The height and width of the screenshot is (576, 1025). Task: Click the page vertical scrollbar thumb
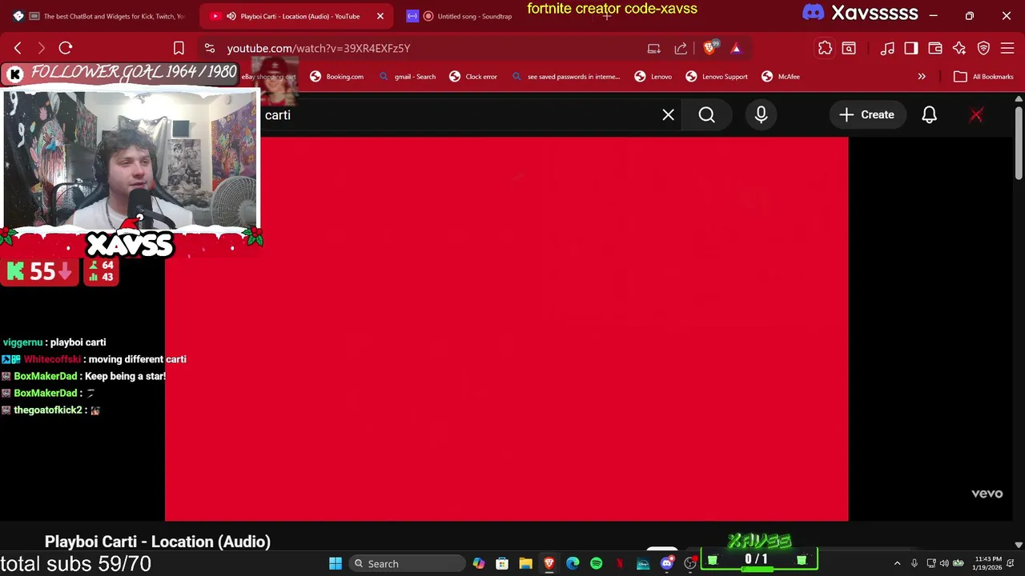1019,144
